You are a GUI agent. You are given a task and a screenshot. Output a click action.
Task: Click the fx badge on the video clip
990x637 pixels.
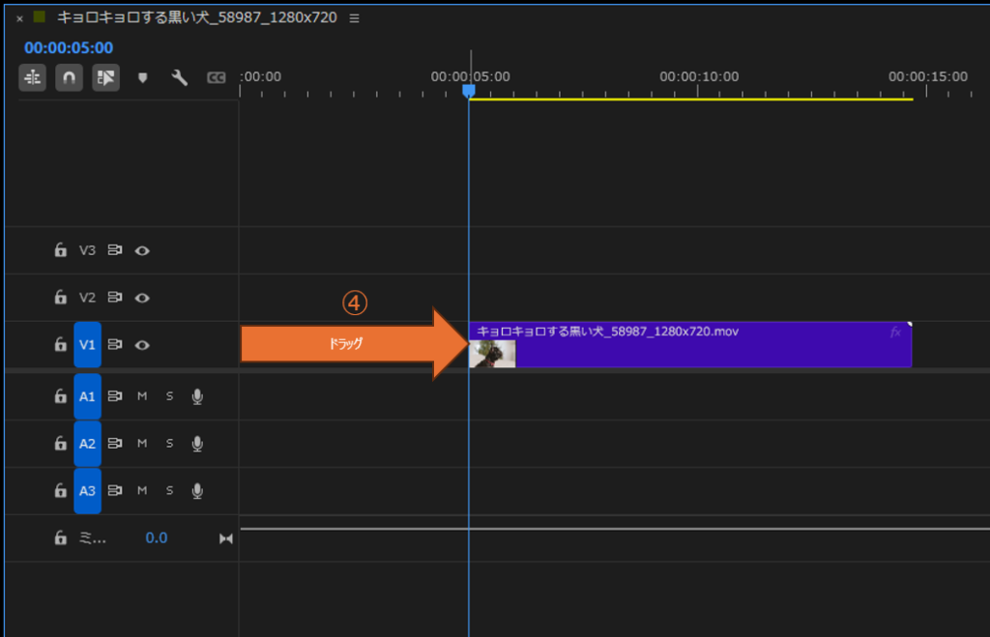[x=895, y=332]
